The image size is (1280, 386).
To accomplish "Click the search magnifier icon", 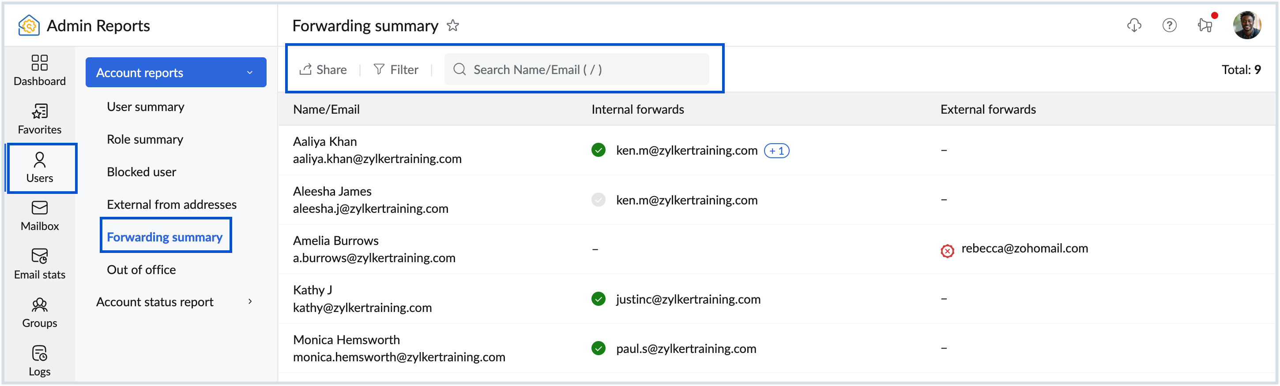I will [459, 70].
